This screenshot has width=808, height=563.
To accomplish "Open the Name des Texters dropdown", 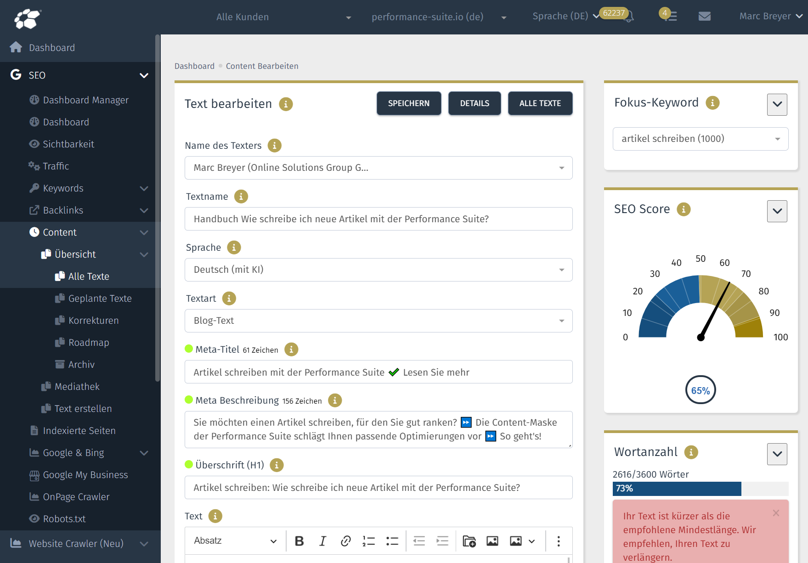I will pos(379,168).
